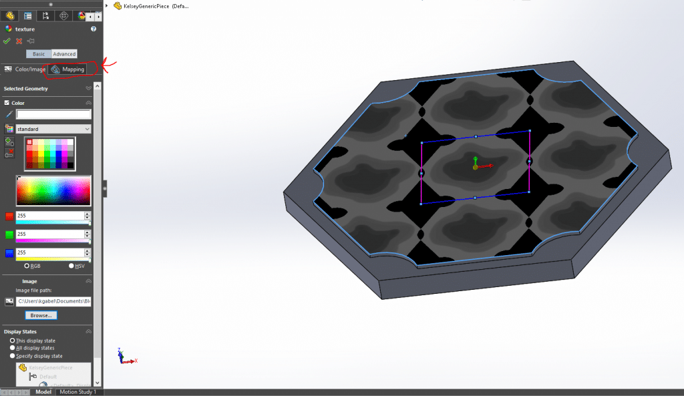Choose This display state option
684x396 pixels.
pos(12,340)
